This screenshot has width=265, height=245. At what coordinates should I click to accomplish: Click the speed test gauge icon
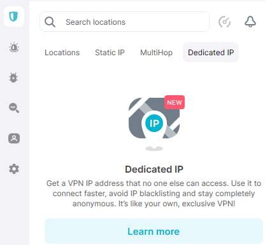224,22
